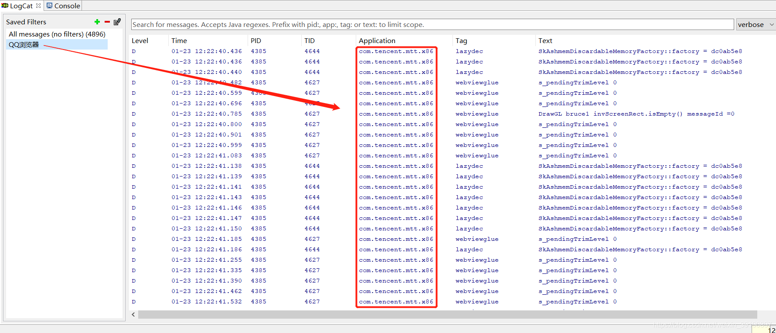This screenshot has width=776, height=333.
Task: Click the Text column header
Action: click(x=545, y=40)
